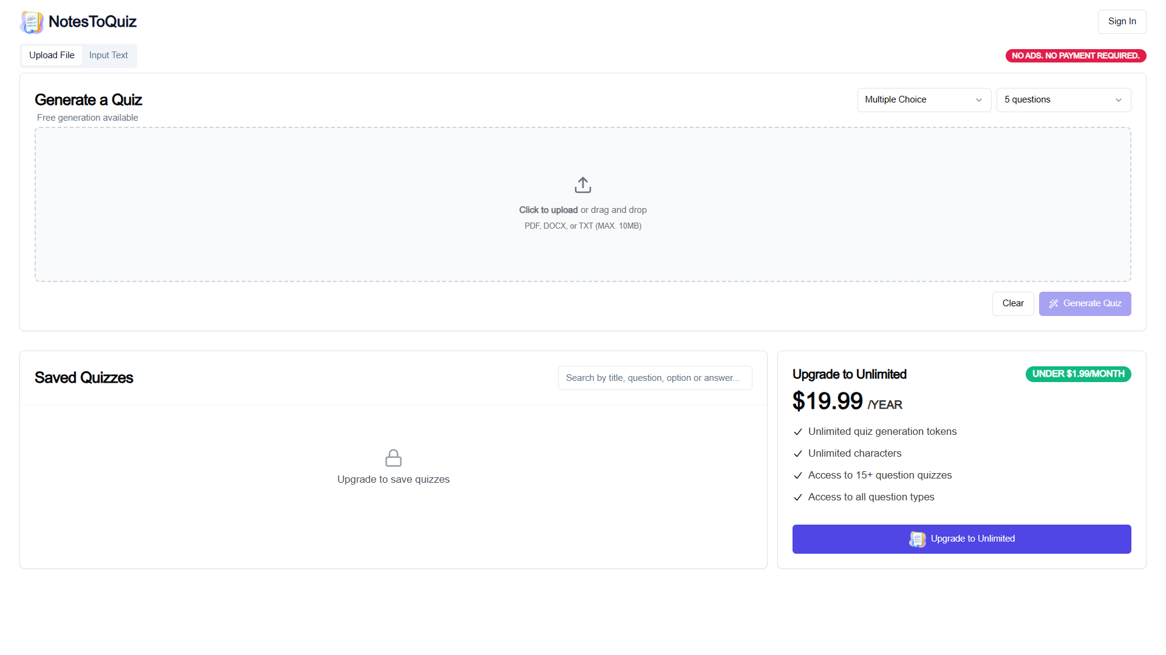Click checkmark beside Access to 15+ question quizzes
1166x655 pixels.
798,475
